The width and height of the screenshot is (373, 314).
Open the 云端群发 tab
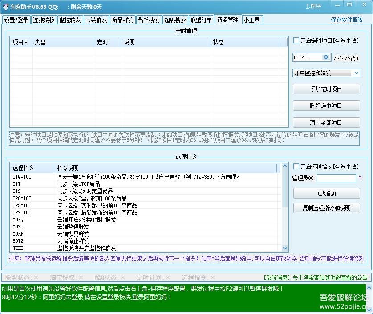pos(96,20)
